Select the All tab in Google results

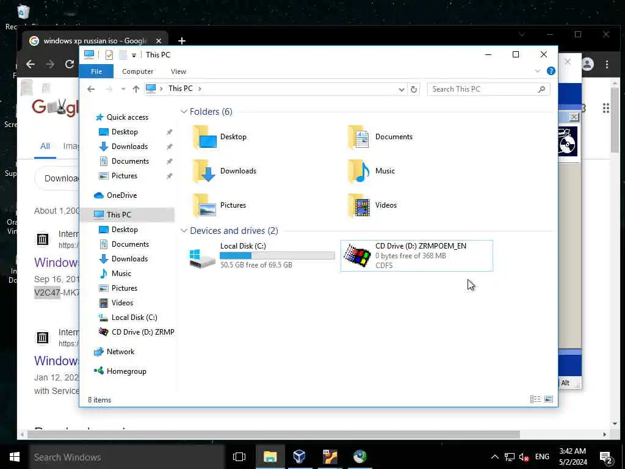coord(45,147)
